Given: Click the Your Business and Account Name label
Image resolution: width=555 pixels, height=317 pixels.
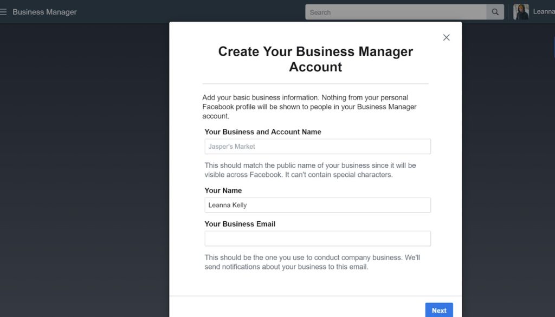Looking at the screenshot, I should pyautogui.click(x=263, y=132).
